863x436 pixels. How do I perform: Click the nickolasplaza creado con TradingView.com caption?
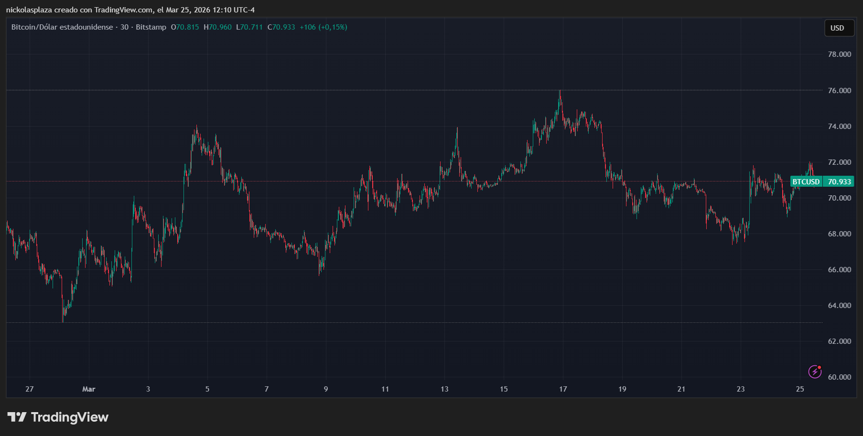pyautogui.click(x=130, y=10)
